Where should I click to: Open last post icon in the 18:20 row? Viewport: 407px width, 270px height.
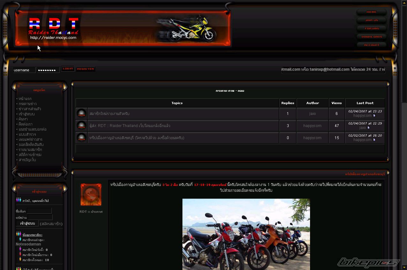click(374, 140)
